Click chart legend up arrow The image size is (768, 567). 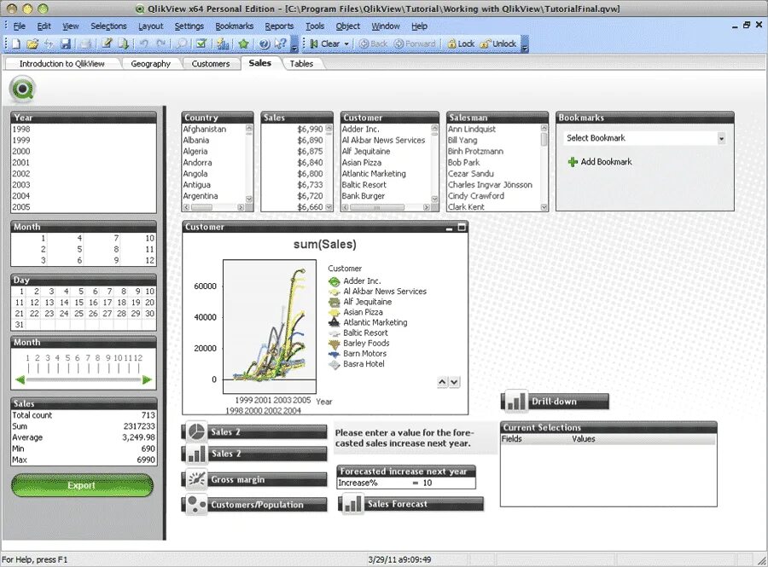(x=442, y=382)
